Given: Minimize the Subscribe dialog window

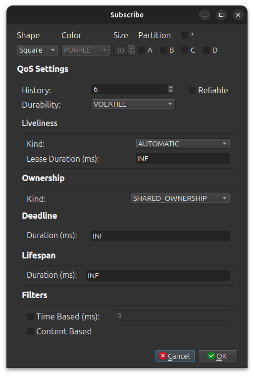Looking at the screenshot, I should (x=204, y=15).
